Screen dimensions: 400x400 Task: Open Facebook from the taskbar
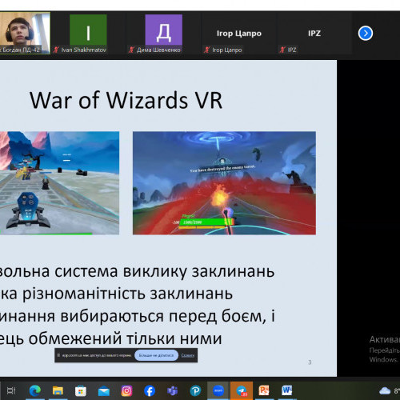[150, 391]
